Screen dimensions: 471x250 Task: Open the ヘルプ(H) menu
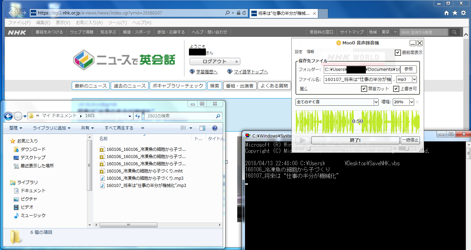click(x=142, y=22)
